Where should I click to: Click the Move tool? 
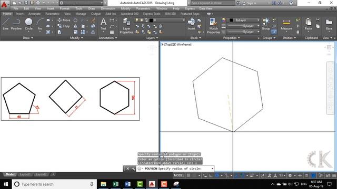click(x=64, y=20)
